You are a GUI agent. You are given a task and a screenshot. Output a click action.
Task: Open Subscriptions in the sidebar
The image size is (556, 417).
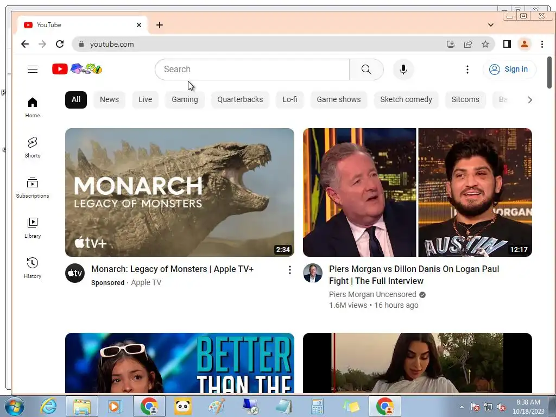coord(33,187)
